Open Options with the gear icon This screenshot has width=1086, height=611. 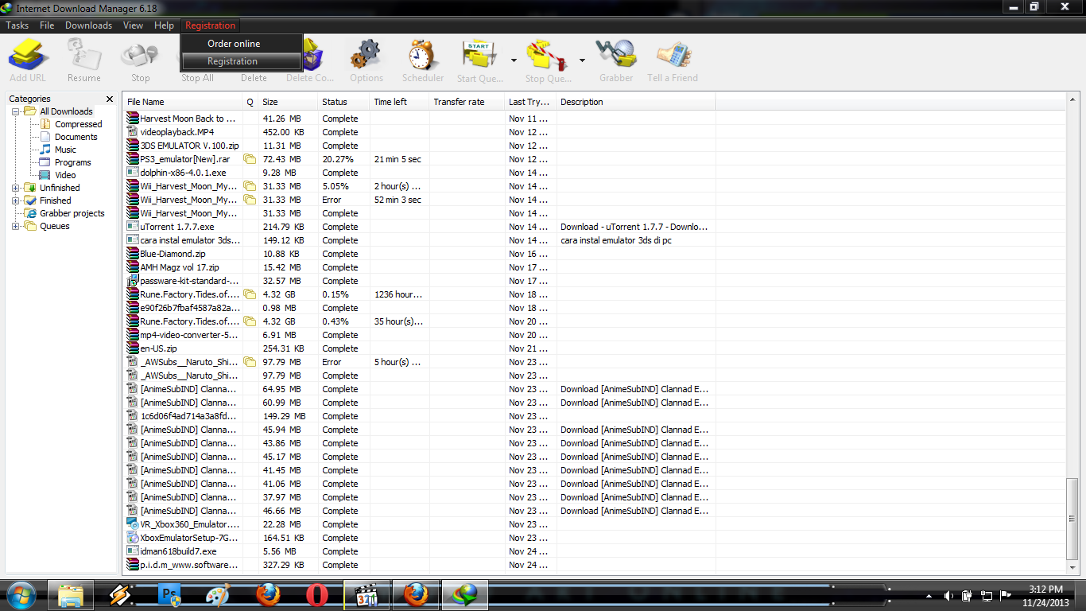[366, 55]
